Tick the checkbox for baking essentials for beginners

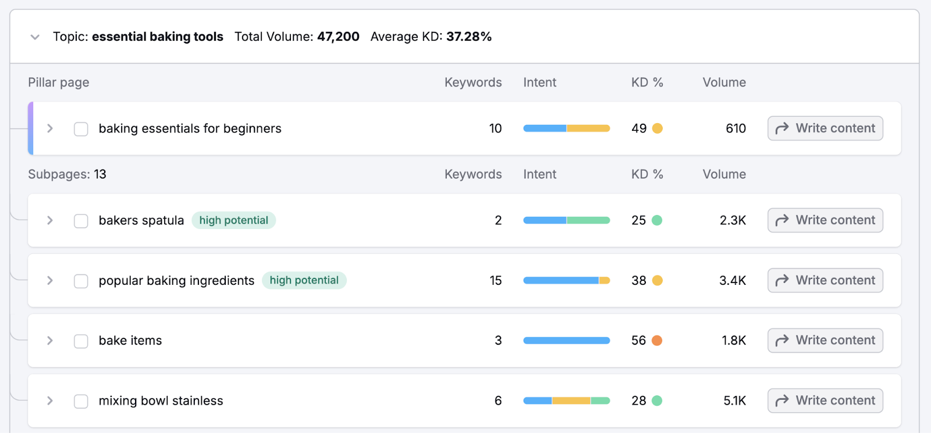(x=81, y=129)
